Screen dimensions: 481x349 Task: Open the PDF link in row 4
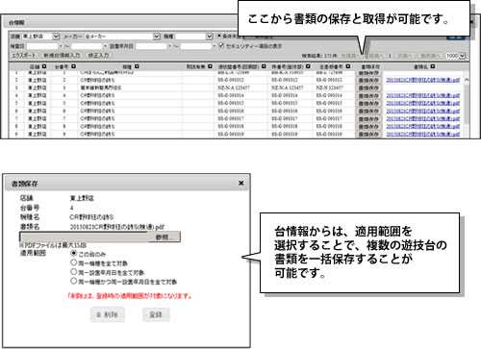pos(423,95)
